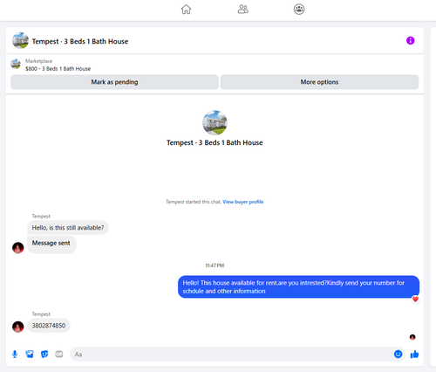
Task: Send a thumbs-up like
Action: pos(414,355)
